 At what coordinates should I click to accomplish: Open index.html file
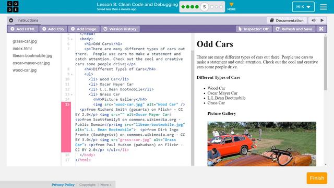(22, 49)
